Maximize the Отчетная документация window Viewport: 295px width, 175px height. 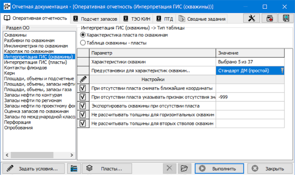[265, 7]
